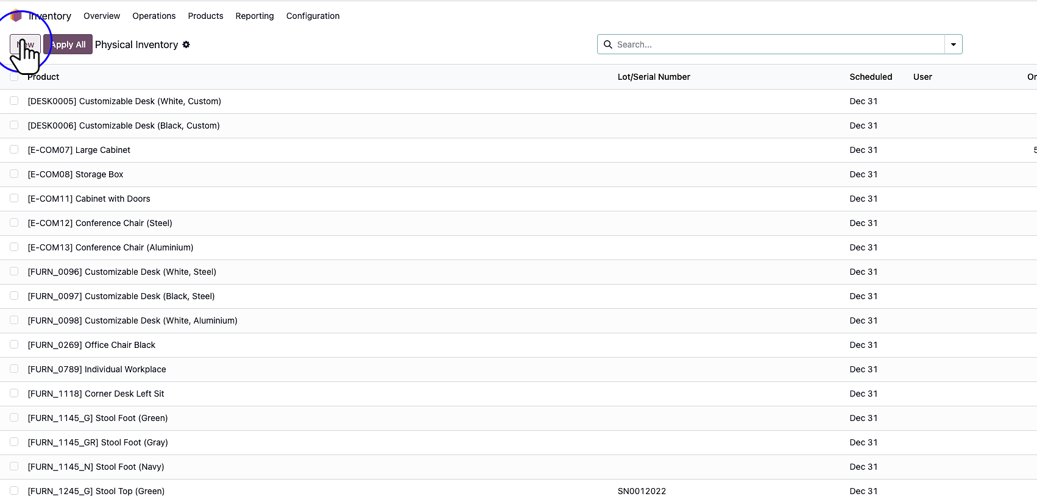Open the [FURN_0098] Customizable Desk (White, Aluminium) row
The height and width of the screenshot is (499, 1037).
[518, 320]
